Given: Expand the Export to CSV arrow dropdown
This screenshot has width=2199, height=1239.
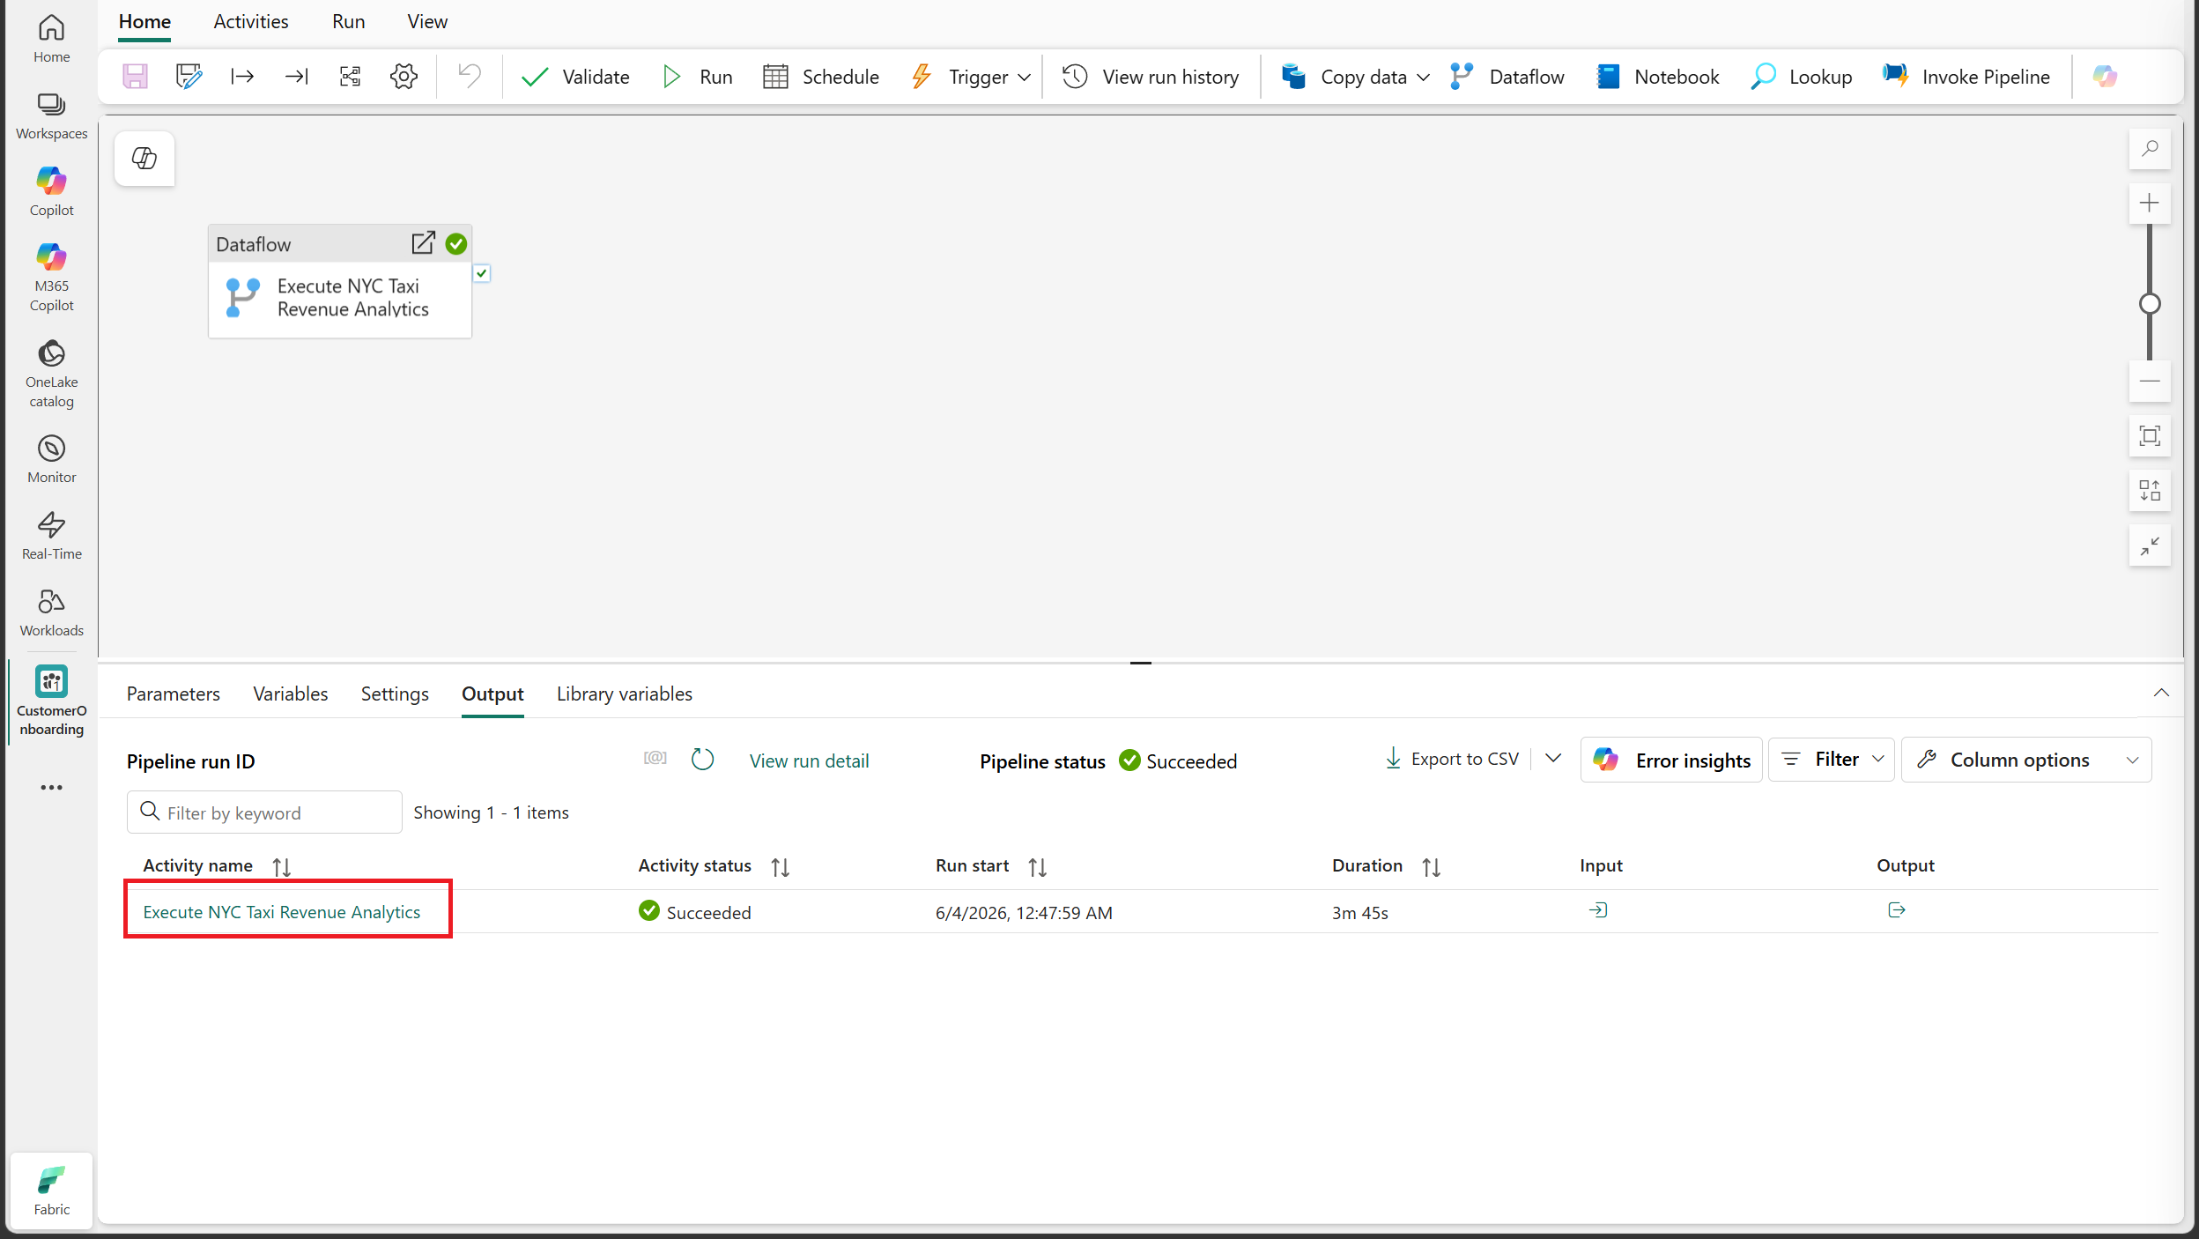Looking at the screenshot, I should point(1553,759).
